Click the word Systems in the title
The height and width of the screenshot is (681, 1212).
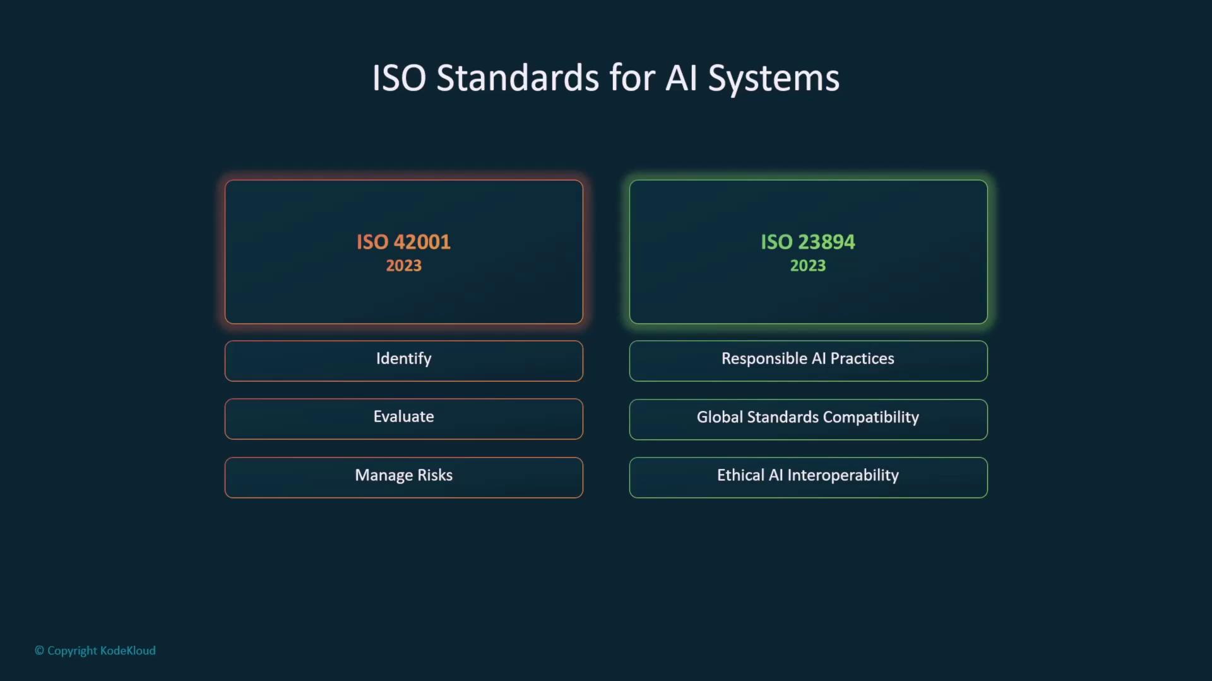pos(773,79)
